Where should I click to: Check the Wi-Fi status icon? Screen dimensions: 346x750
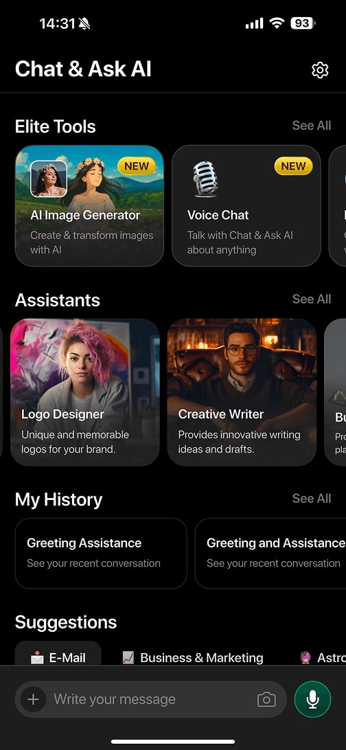coord(277,23)
